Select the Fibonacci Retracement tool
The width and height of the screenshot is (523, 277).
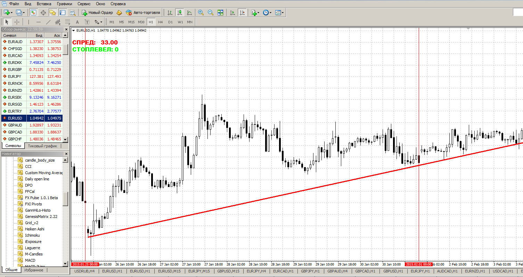pyautogui.click(x=68, y=22)
